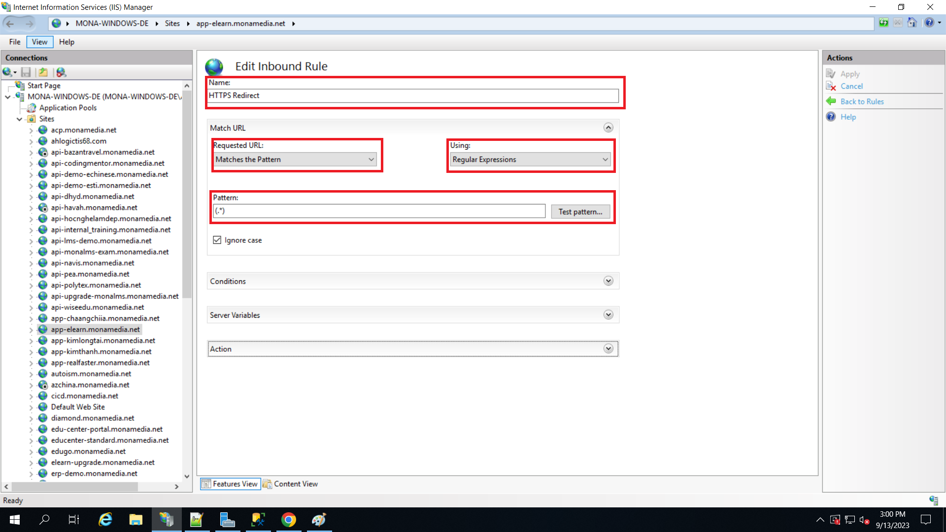This screenshot has height=532, width=946.
Task: Open Internet Explorer from taskbar
Action: [105, 520]
